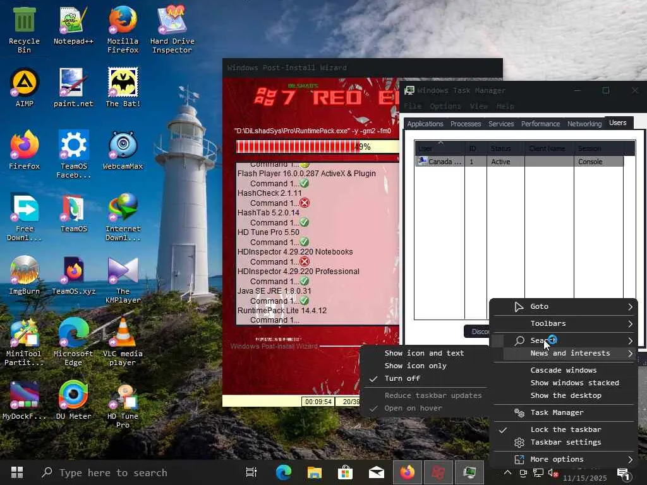Expand the Toolbars submenu
Screen dimensions: 647x485
[x=564, y=324]
